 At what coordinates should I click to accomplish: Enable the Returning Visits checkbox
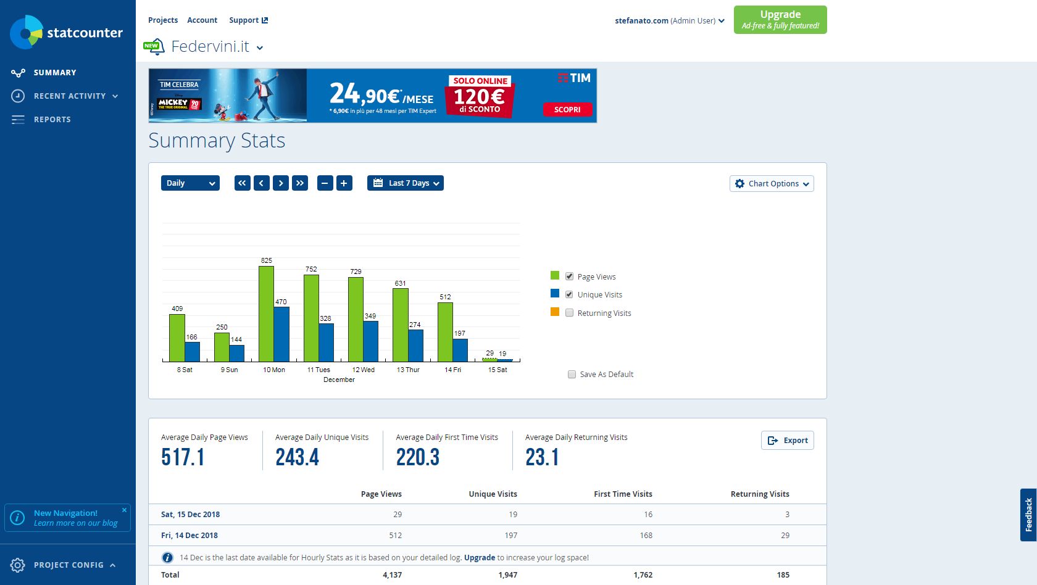[x=569, y=313]
